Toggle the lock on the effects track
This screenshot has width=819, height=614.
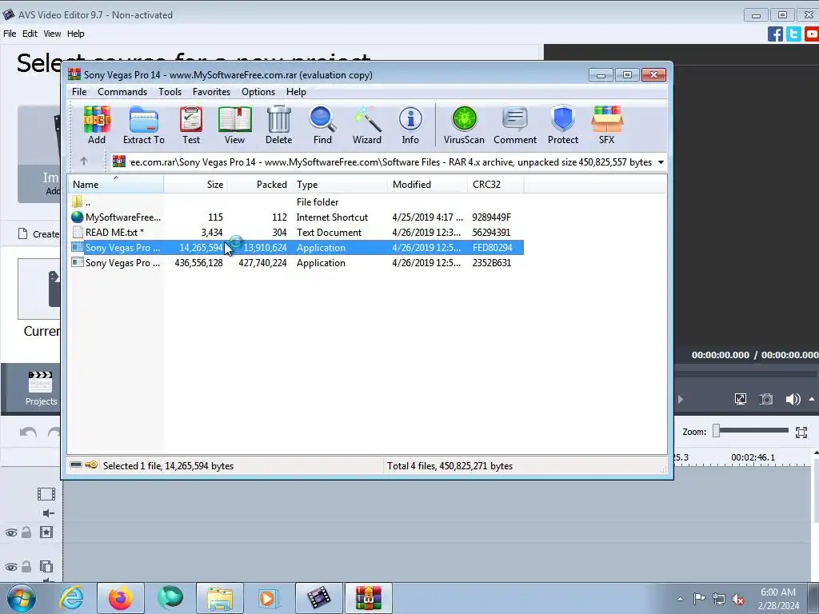(x=26, y=532)
